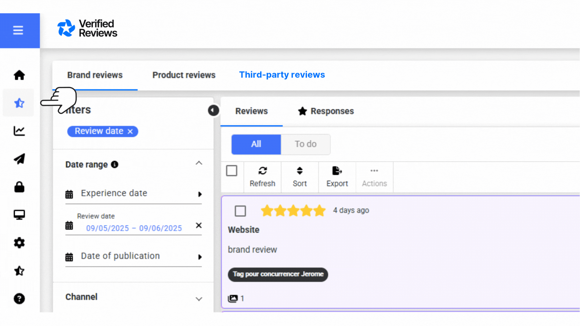The image size is (580, 326).
Task: Expand the Channel filter section
Action: click(199, 299)
